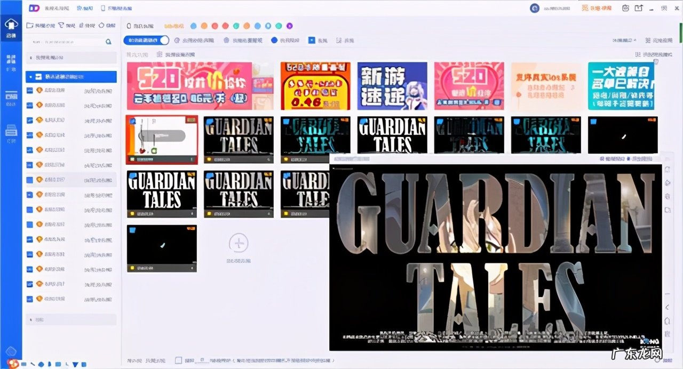This screenshot has height=369, width=683.
Task: Select the highlighted blue row in left list
Action: 71,77
